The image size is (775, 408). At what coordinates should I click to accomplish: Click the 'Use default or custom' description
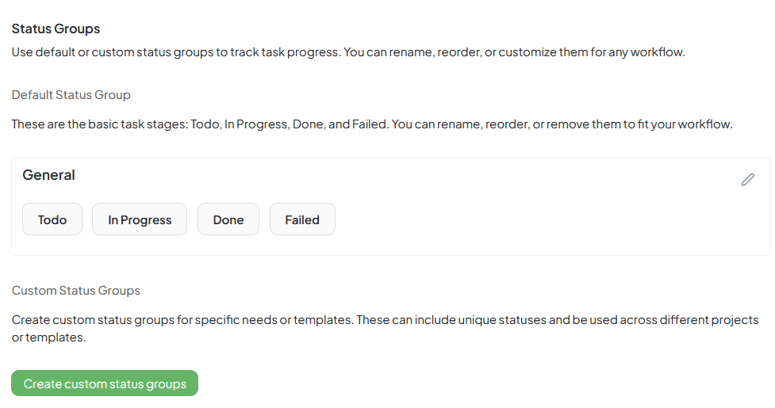[347, 52]
